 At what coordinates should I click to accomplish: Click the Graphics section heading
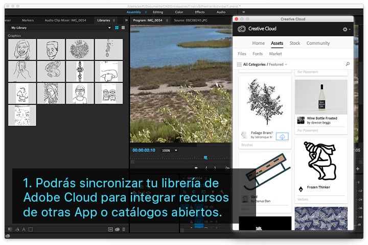[x=14, y=36]
